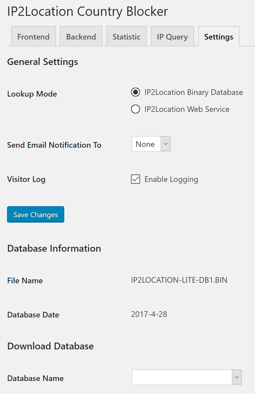
Task: Click the Lookup Mode label
Action: pyautogui.click(x=32, y=94)
